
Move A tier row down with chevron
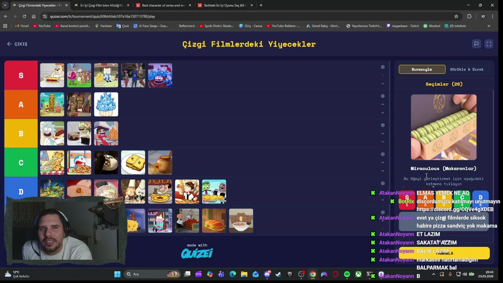click(x=383, y=112)
